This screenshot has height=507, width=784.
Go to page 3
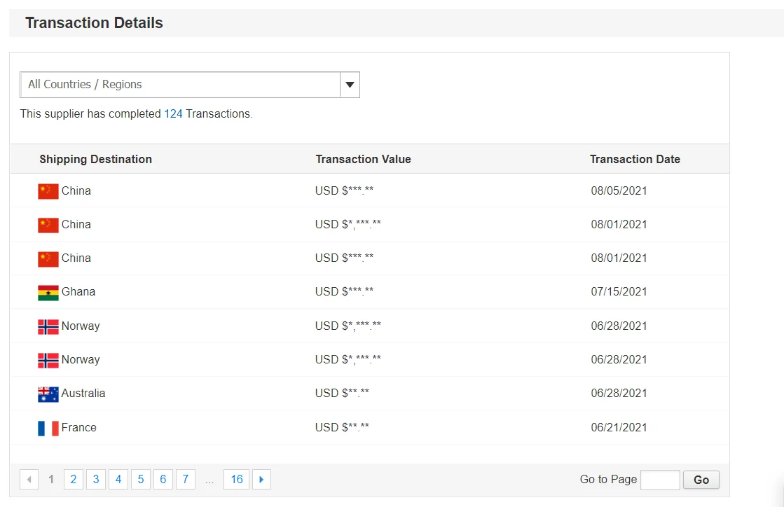(96, 480)
